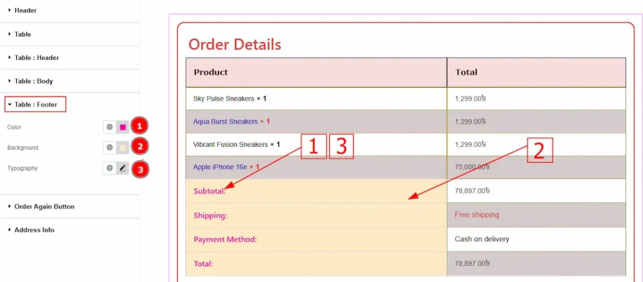Open Typography pencil edit icon
This screenshot has width=643, height=282.
tap(122, 168)
